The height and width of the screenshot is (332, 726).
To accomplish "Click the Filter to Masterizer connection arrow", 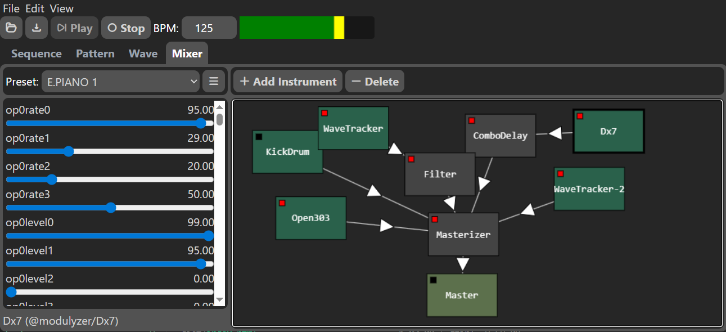I will click(x=449, y=202).
